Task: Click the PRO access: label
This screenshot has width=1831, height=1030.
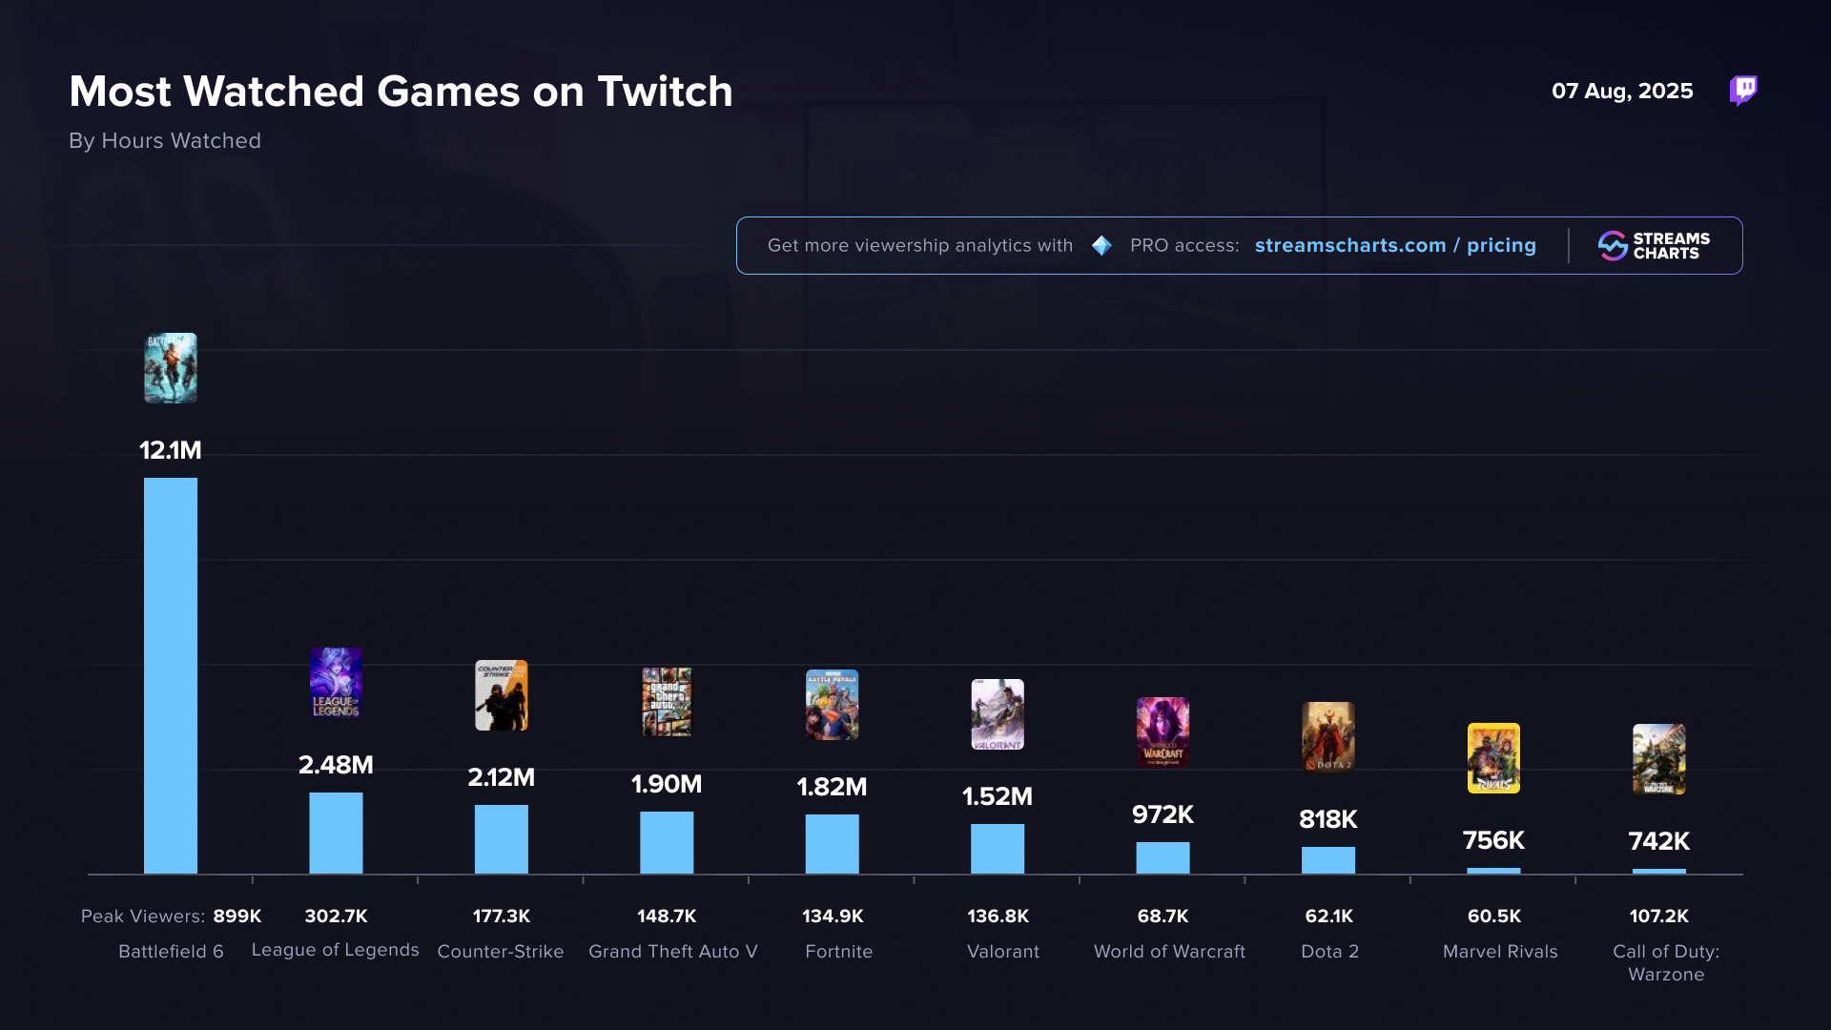Action: click(1184, 246)
